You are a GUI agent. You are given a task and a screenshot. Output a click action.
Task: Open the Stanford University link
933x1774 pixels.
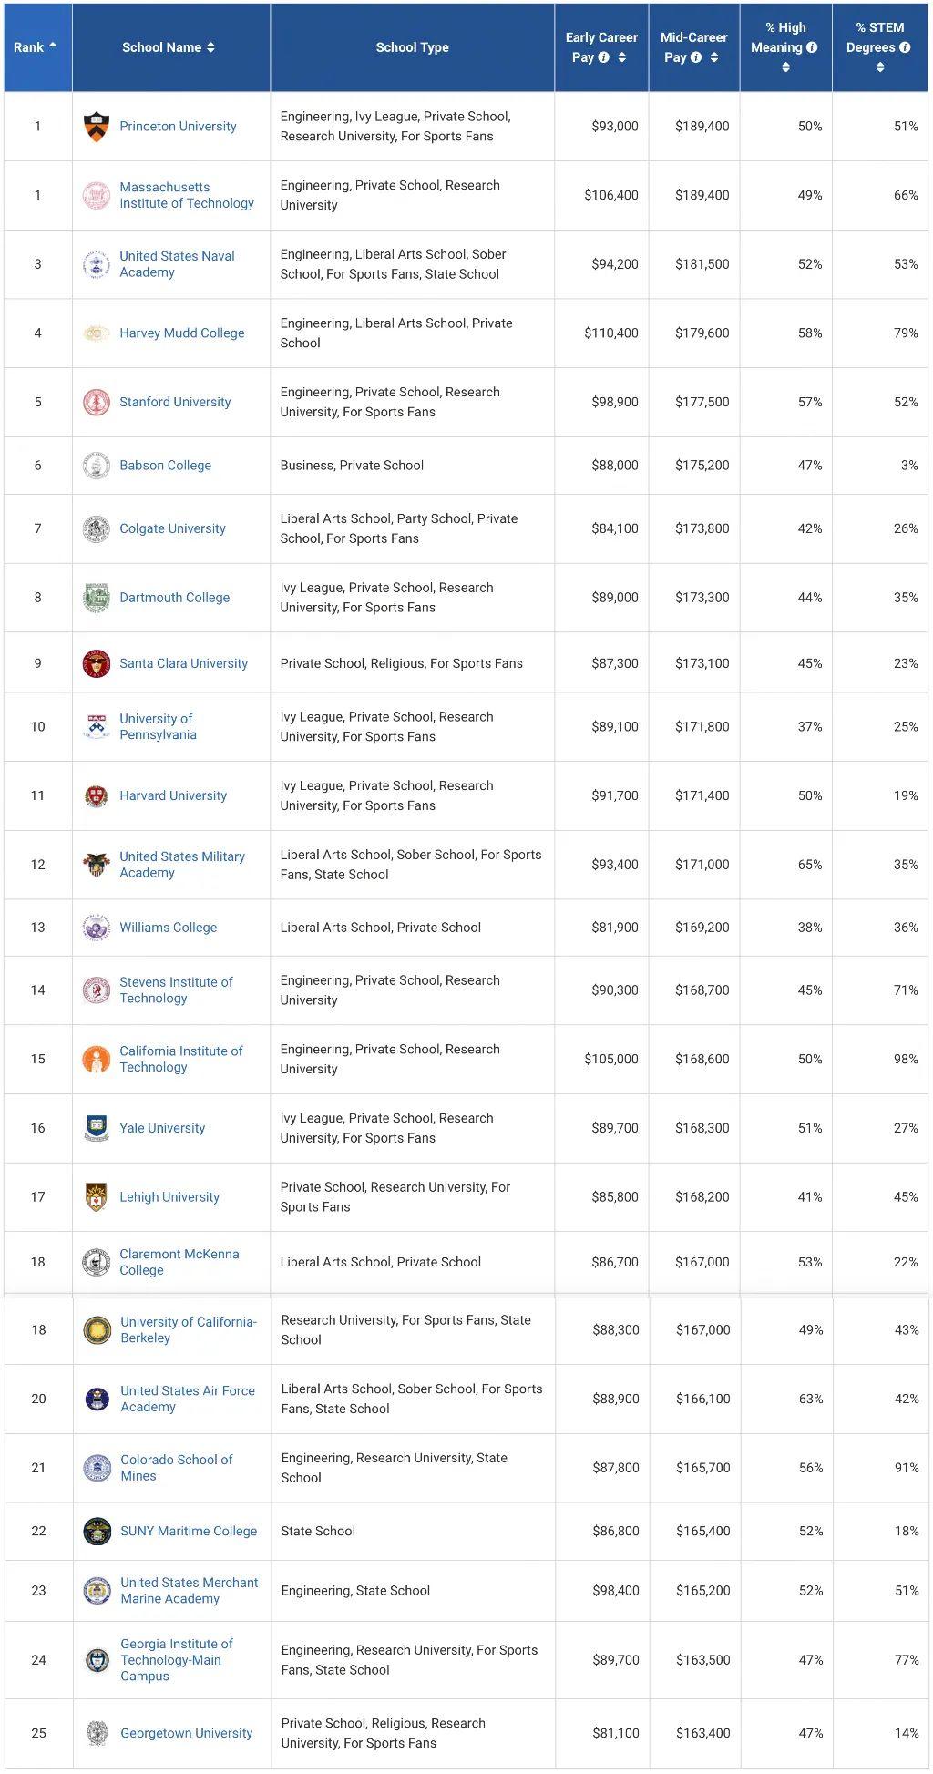[175, 402]
